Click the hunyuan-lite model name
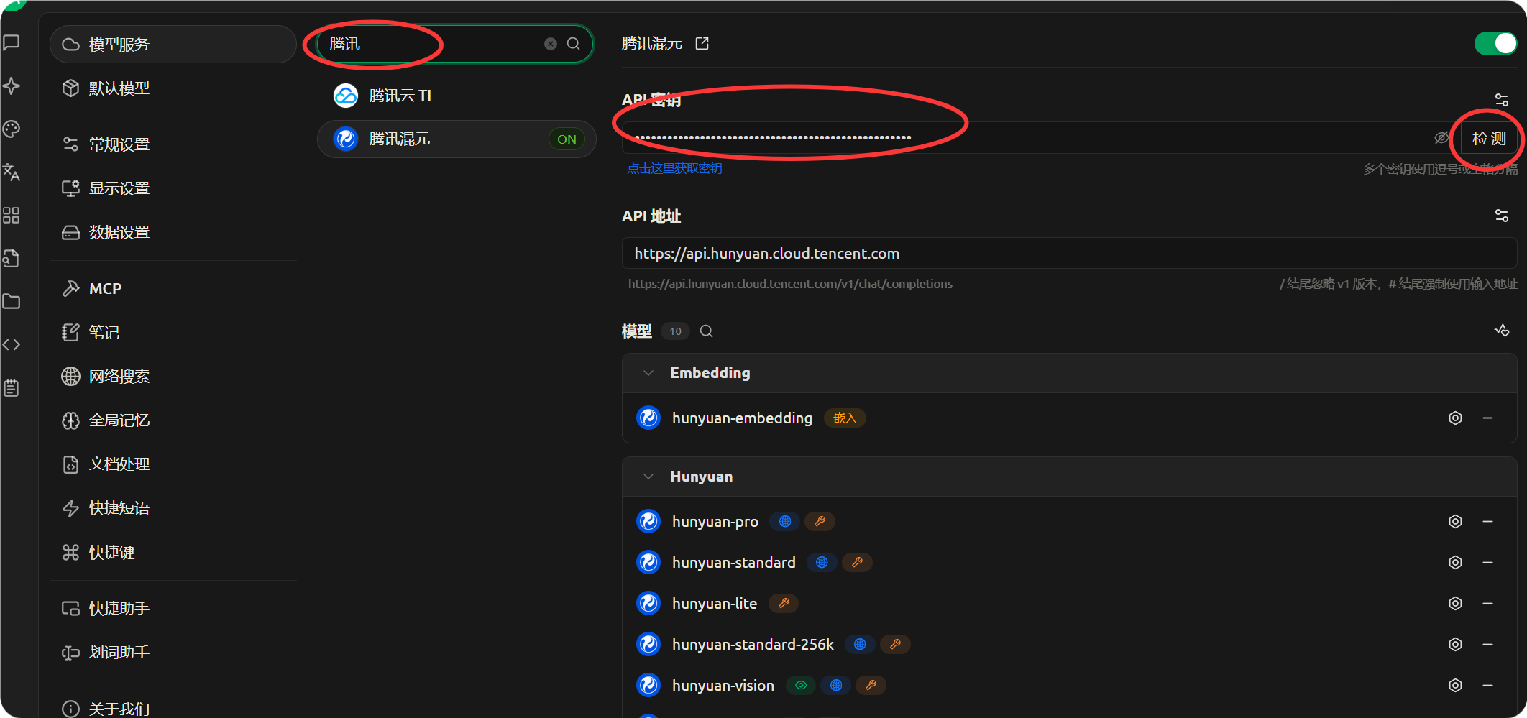This screenshot has width=1527, height=718. coord(715,604)
